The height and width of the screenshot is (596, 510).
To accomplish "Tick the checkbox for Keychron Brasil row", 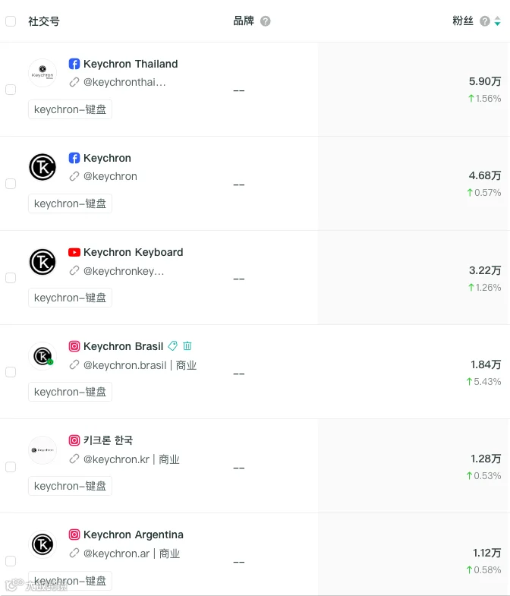I will [x=11, y=372].
